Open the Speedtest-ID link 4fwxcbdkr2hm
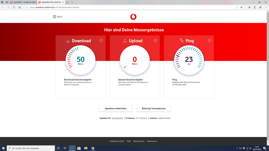 coord(117,118)
